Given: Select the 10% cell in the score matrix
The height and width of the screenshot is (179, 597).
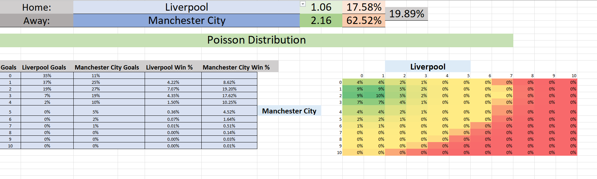Looking at the screenshot, I should click(x=375, y=96).
